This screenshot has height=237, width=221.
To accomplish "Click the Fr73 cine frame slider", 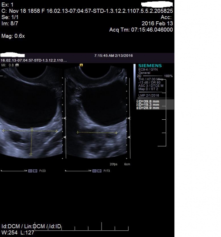I will click(78, 171).
